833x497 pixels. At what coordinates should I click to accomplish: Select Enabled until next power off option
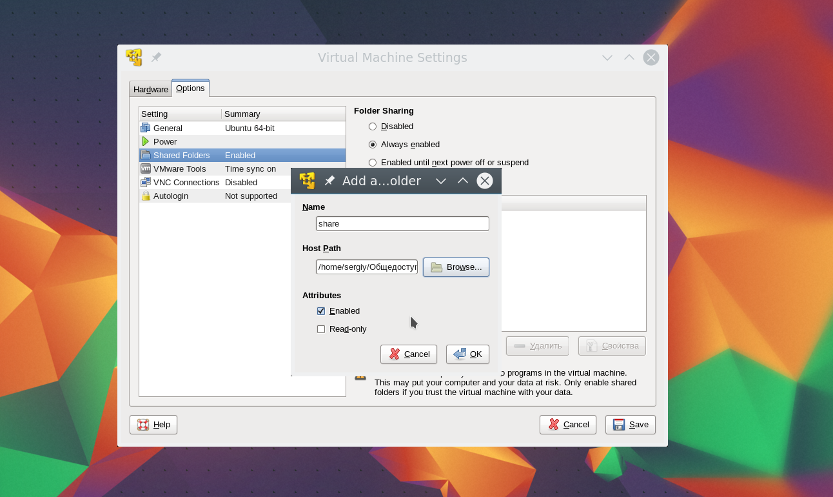[373, 163]
